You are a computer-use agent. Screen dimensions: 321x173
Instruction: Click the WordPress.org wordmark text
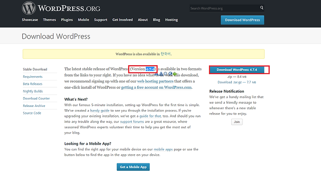point(69,8)
